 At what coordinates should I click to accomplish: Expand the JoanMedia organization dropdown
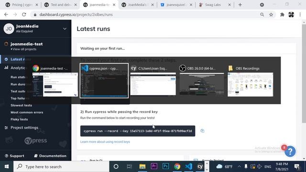pos(65,29)
